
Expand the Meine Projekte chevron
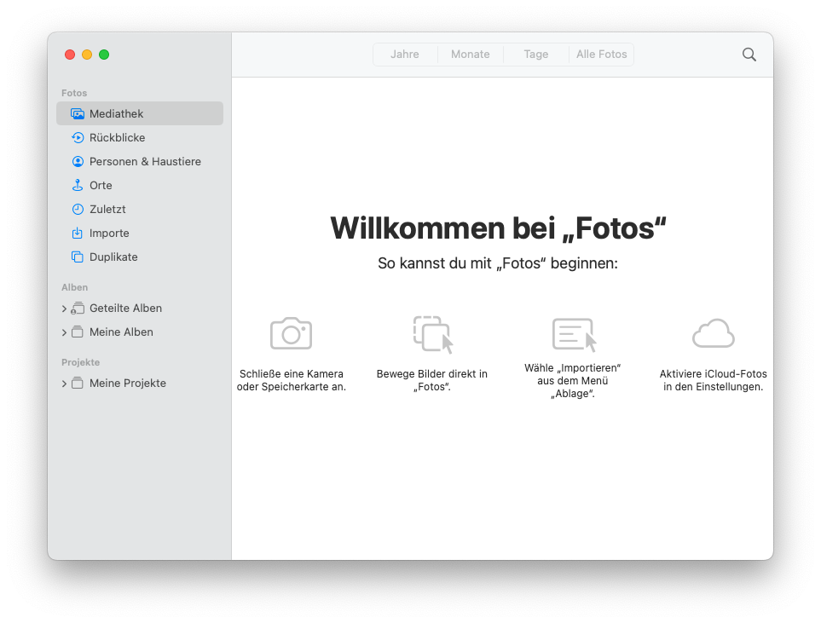64,384
